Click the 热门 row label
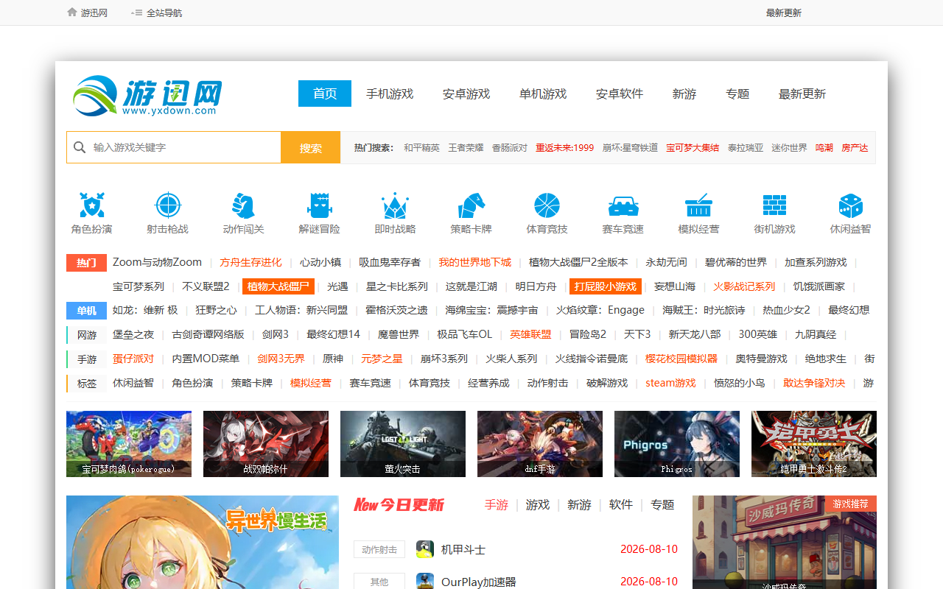943x589 pixels. [x=87, y=263]
